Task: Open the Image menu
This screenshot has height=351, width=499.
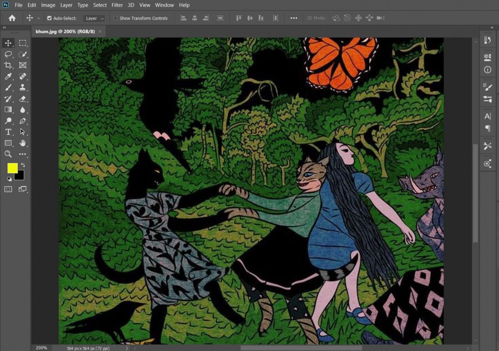Action: [x=48, y=5]
